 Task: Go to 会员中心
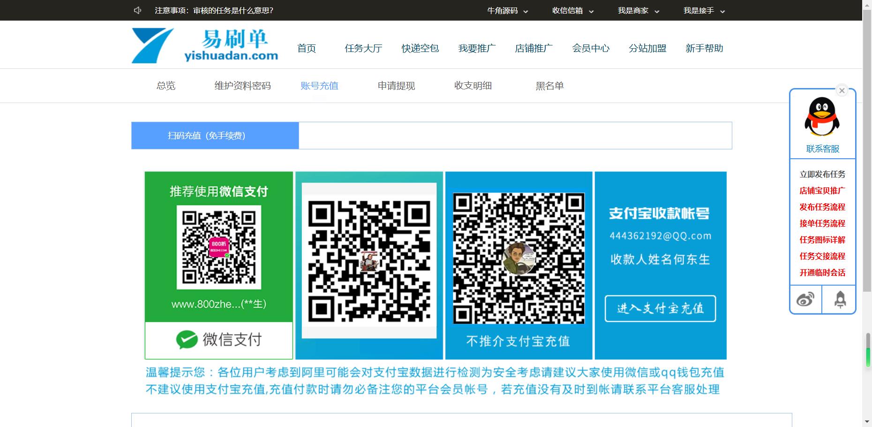[x=591, y=48]
